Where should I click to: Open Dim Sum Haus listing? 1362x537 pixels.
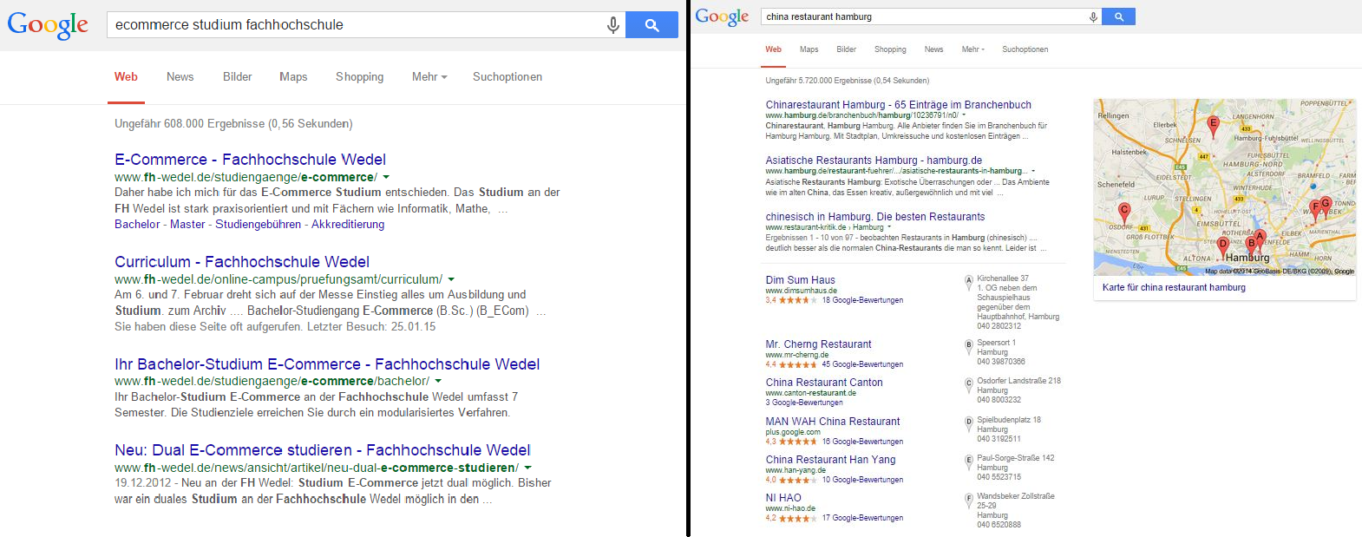800,280
